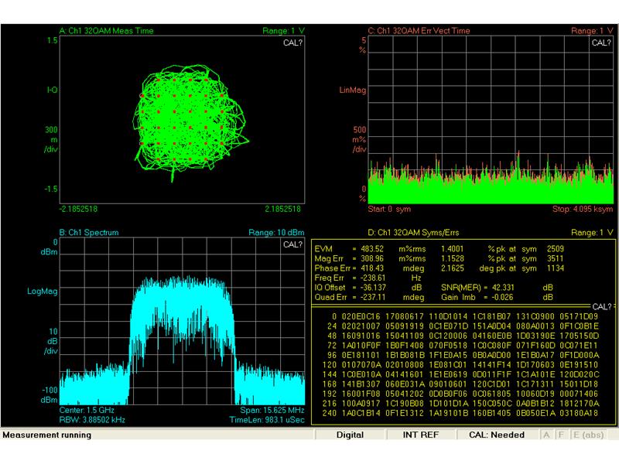
Task: Click the 'CAL: Needed' status bar indicator
Action: click(x=496, y=435)
